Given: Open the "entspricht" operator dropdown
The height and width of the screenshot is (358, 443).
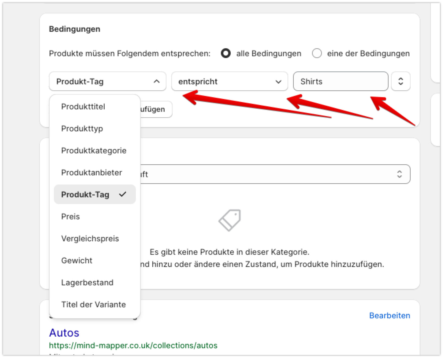Looking at the screenshot, I should (x=229, y=82).
